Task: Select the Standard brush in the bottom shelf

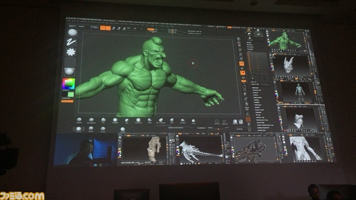Action: tap(79, 120)
